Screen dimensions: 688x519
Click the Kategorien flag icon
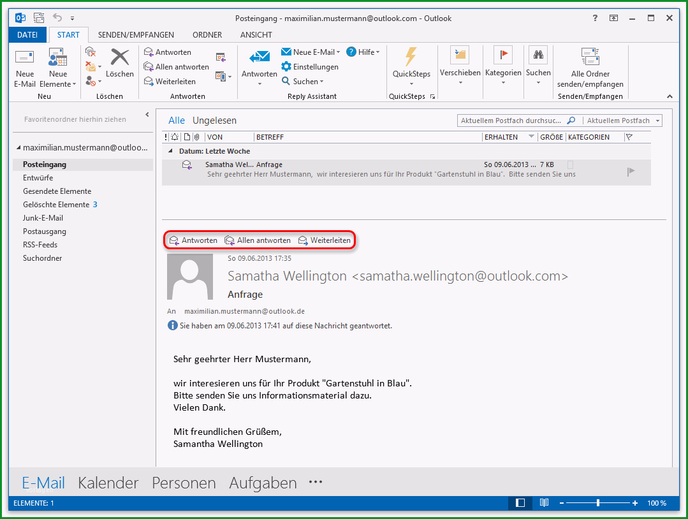(x=503, y=55)
